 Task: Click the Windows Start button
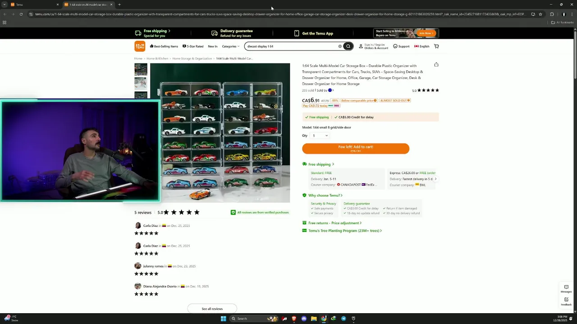point(223,319)
